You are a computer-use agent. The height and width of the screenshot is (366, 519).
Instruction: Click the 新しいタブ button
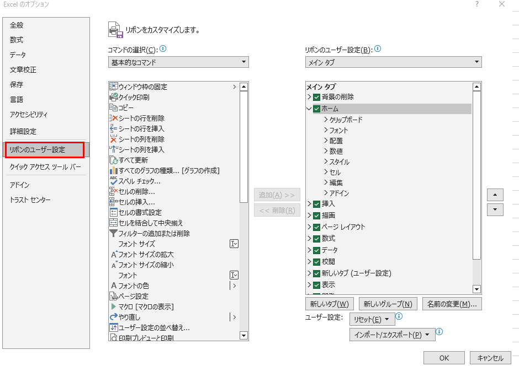pos(329,304)
